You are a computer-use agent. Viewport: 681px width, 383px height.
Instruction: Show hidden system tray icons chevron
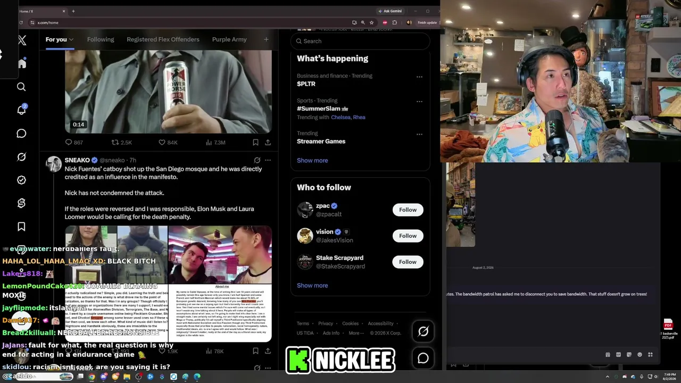pos(607,377)
